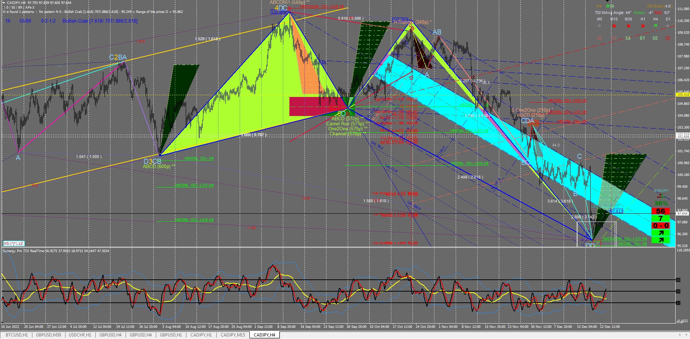Click the red box showing 56
This screenshot has width=690, height=339.
tap(660, 211)
